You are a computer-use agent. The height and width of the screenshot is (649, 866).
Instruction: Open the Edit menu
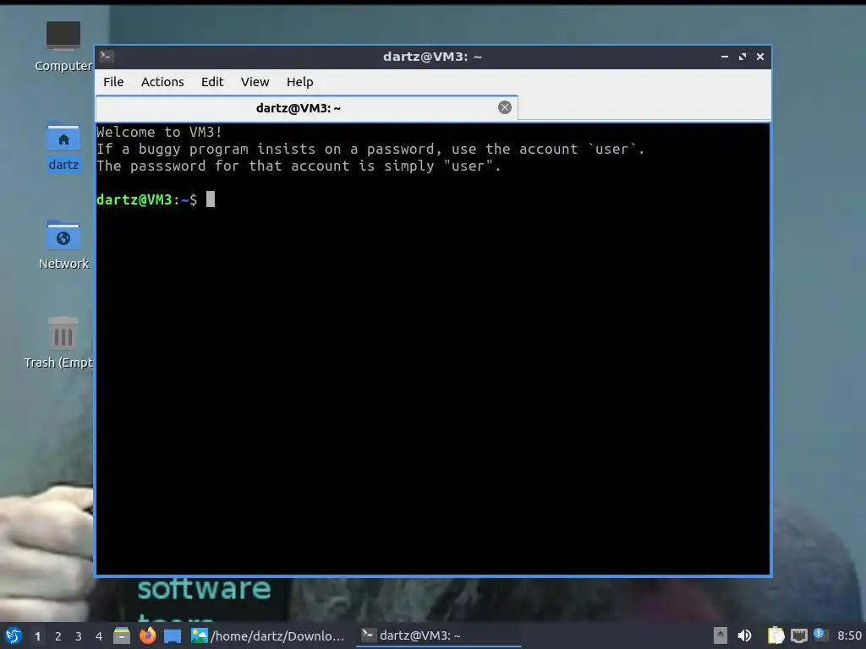pyautogui.click(x=212, y=82)
